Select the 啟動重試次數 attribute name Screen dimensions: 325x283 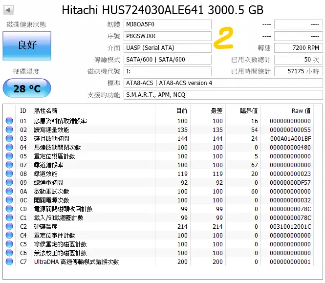(51, 192)
